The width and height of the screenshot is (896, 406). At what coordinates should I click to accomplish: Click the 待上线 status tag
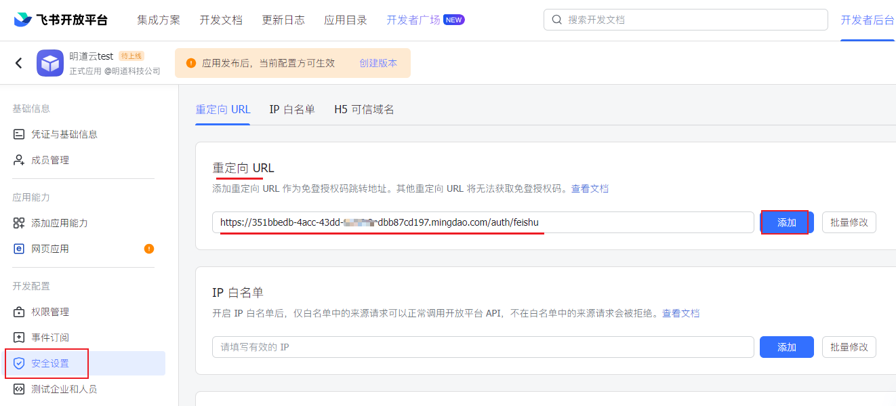(x=131, y=56)
